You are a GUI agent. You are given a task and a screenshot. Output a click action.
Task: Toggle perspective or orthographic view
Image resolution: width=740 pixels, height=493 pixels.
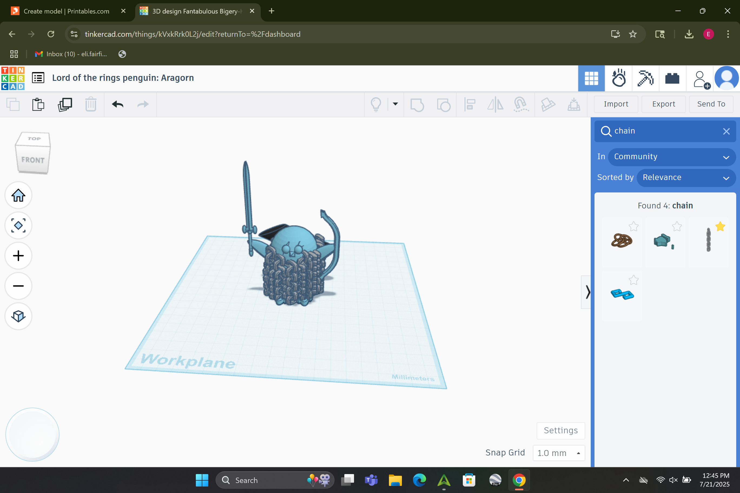coord(18,316)
